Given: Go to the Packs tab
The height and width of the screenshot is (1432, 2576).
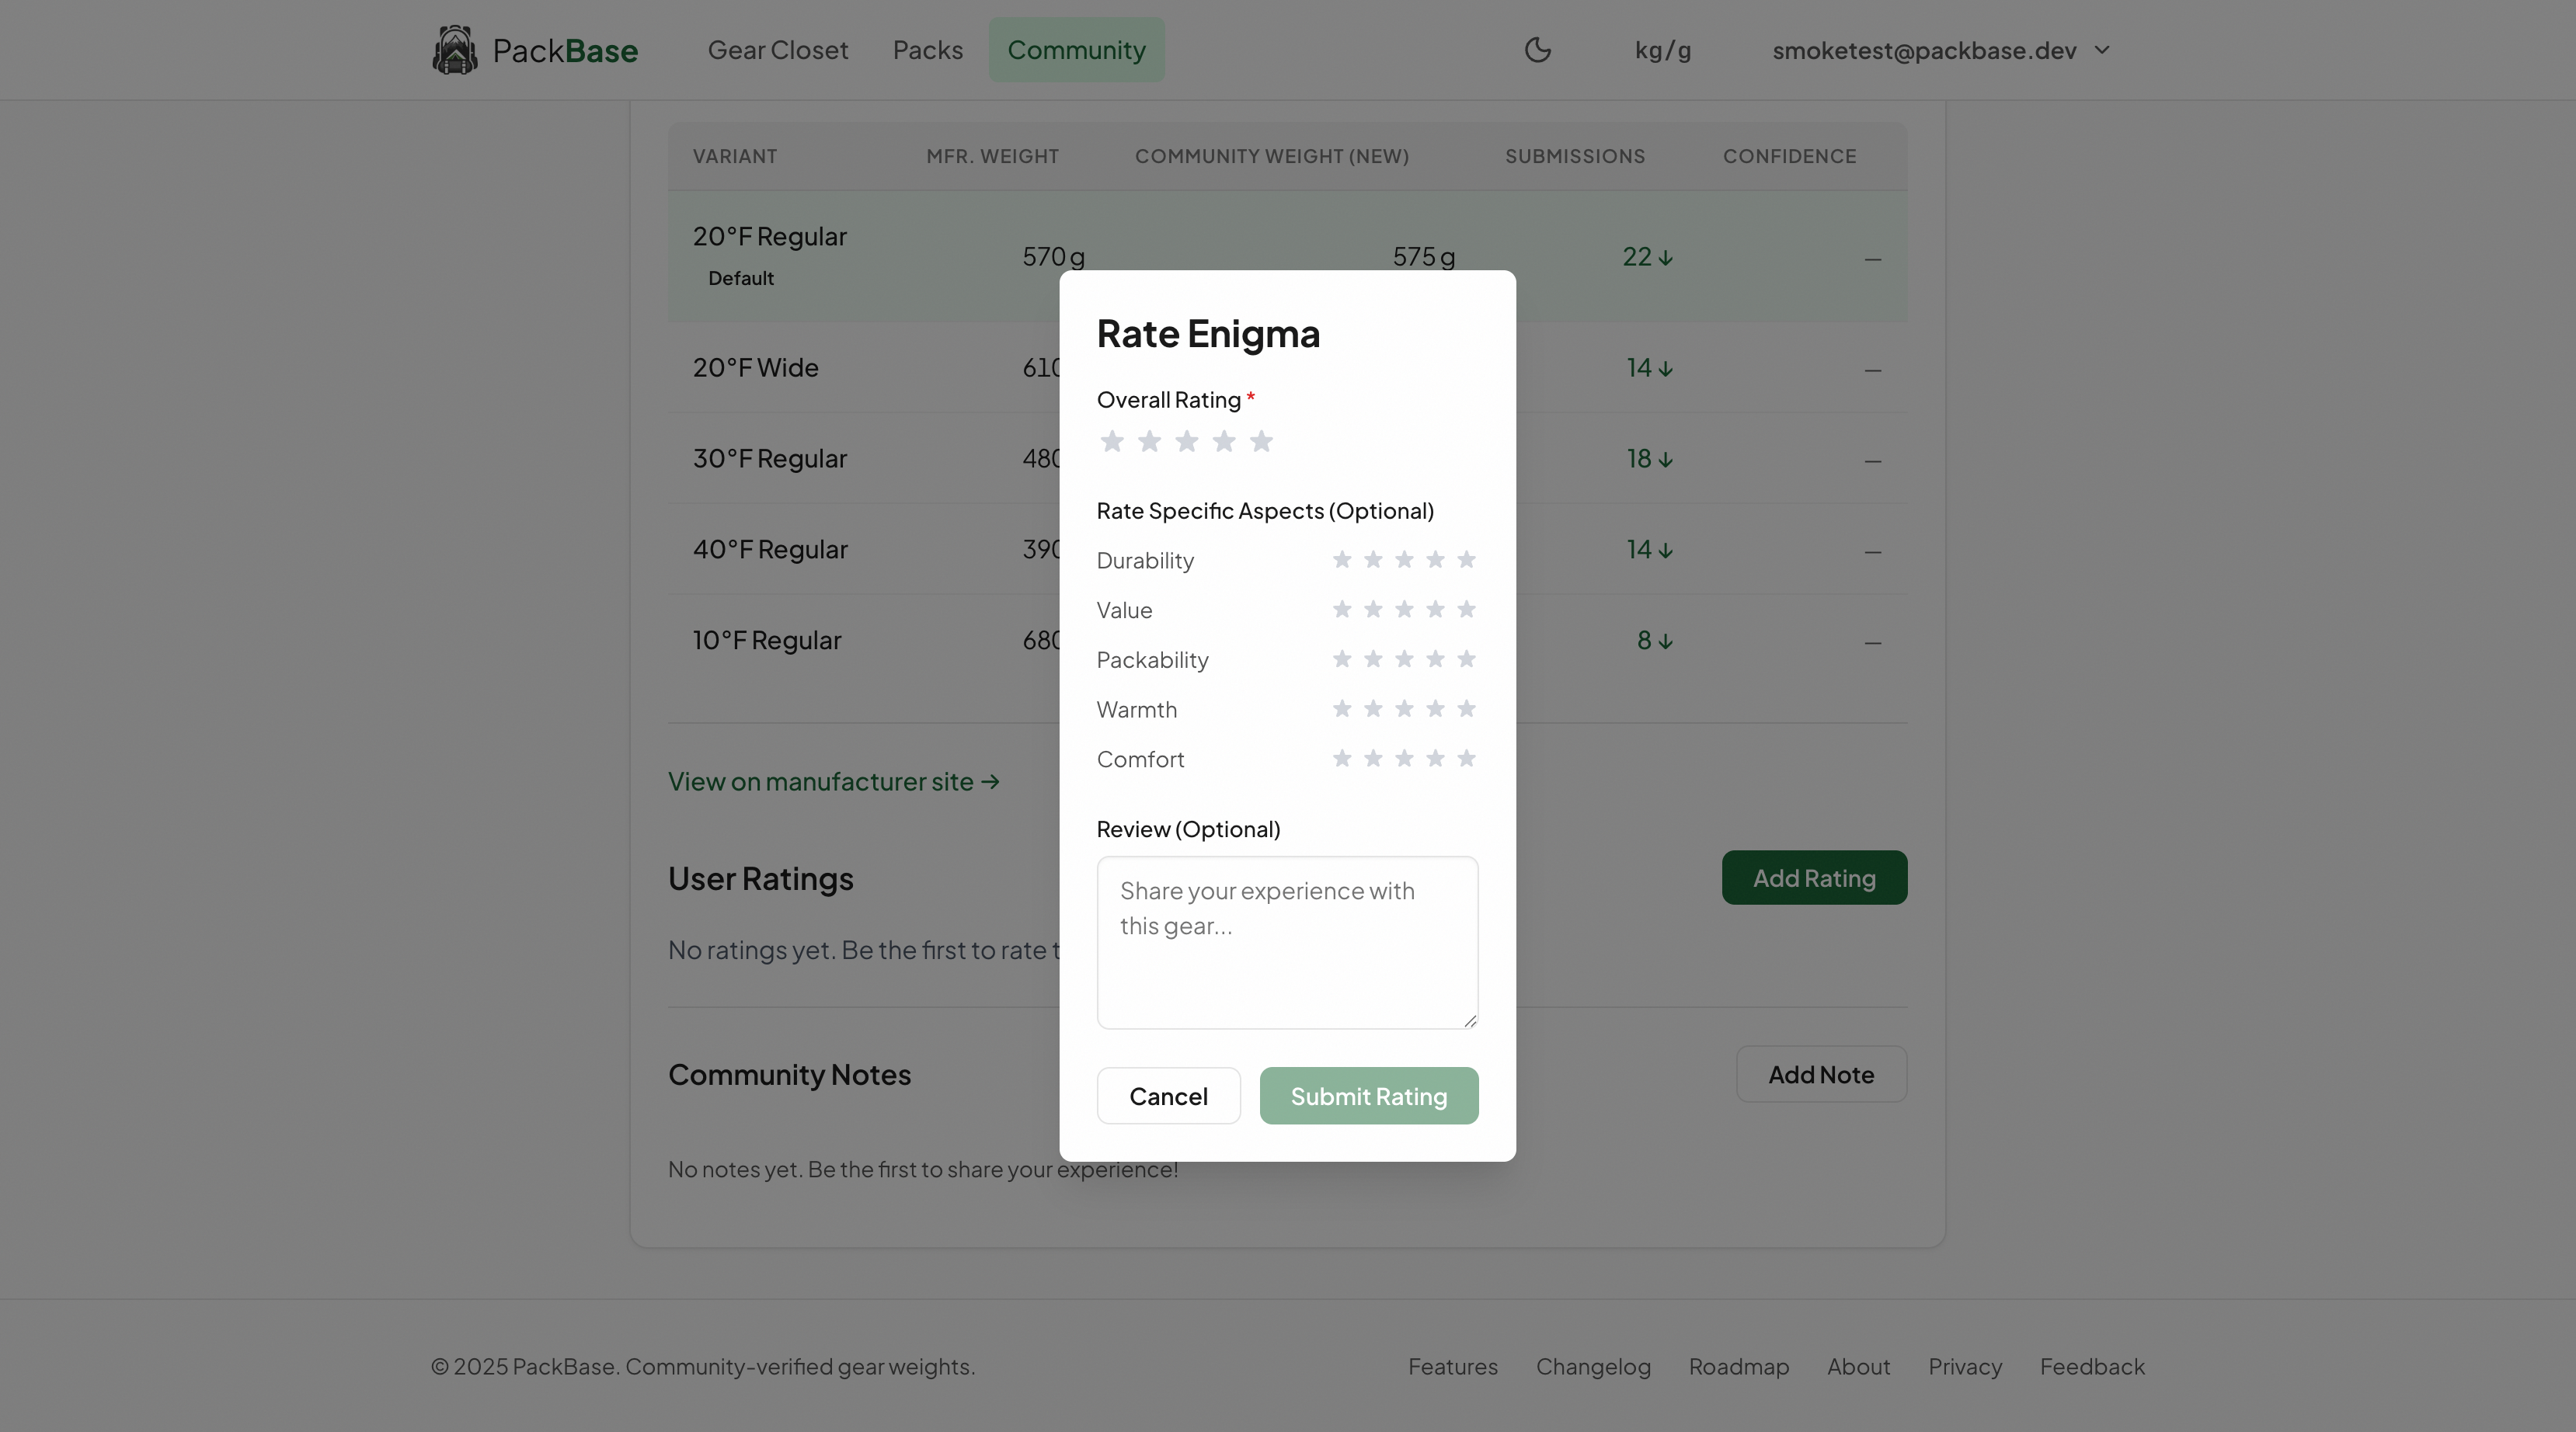Looking at the screenshot, I should 927,50.
